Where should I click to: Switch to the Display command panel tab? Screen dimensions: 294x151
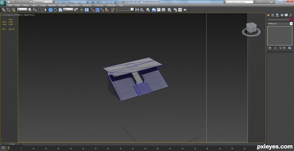click(x=286, y=15)
